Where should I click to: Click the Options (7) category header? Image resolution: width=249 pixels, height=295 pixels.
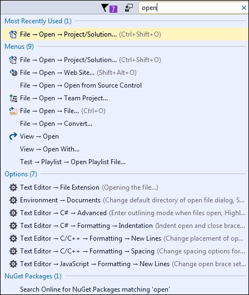21,174
